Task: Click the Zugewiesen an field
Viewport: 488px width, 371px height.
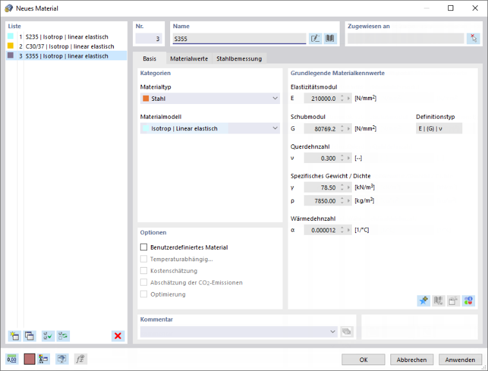Action: [406, 39]
